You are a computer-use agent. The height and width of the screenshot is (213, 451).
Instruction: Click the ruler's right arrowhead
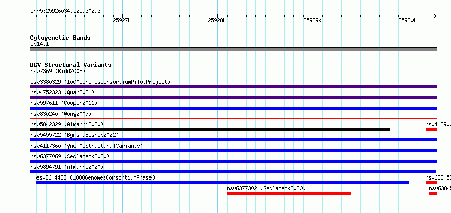tap(435, 16)
